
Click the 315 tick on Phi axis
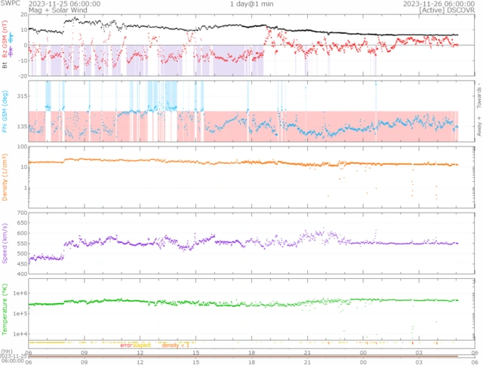(22, 96)
